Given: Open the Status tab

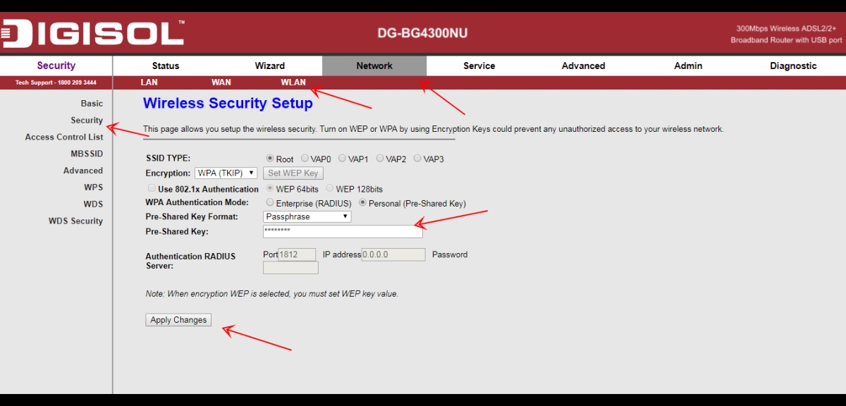Looking at the screenshot, I should click(166, 66).
